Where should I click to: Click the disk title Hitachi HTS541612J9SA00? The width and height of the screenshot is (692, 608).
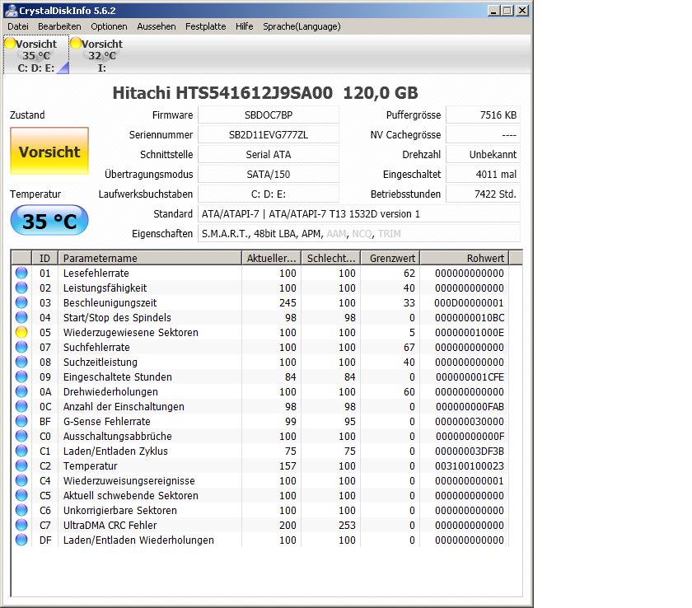(222, 92)
